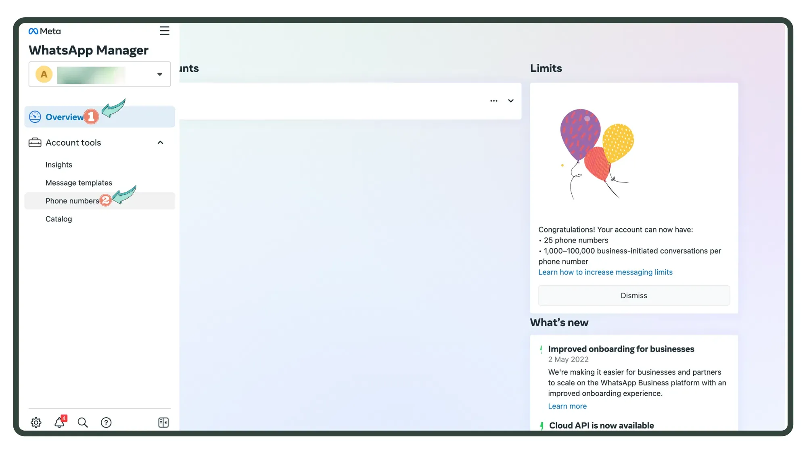Viewport: 807px width, 454px height.
Task: Click the Account tools briefcase icon
Action: 34,142
